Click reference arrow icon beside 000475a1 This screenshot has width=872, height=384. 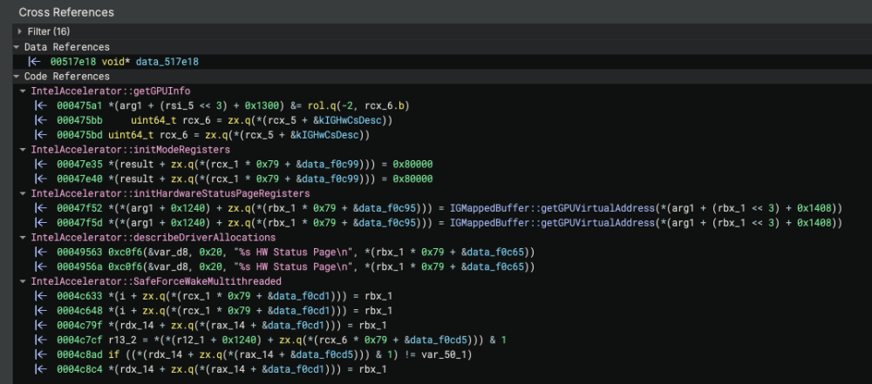(39, 105)
